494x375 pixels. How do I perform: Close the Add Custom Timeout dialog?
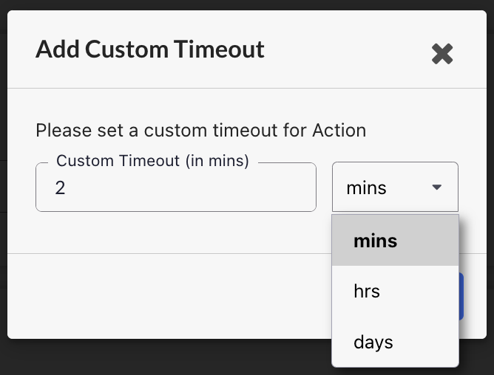pos(441,53)
